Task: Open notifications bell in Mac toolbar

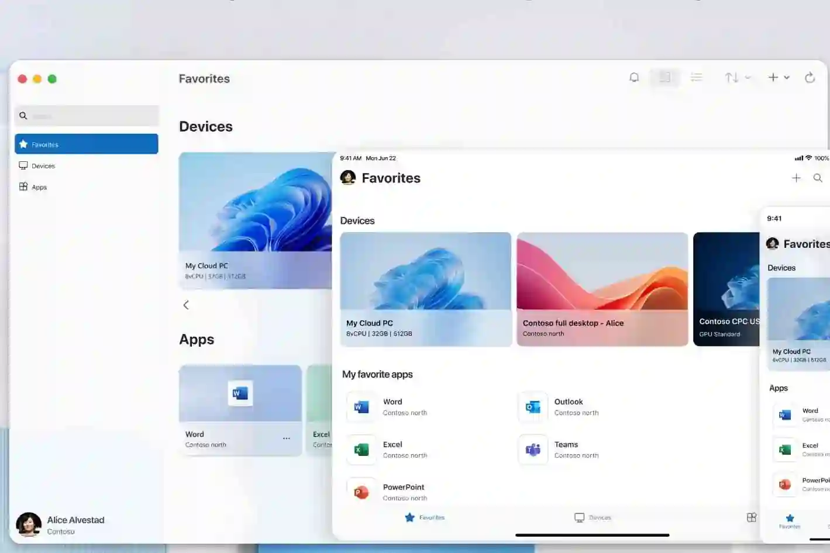Action: click(634, 77)
